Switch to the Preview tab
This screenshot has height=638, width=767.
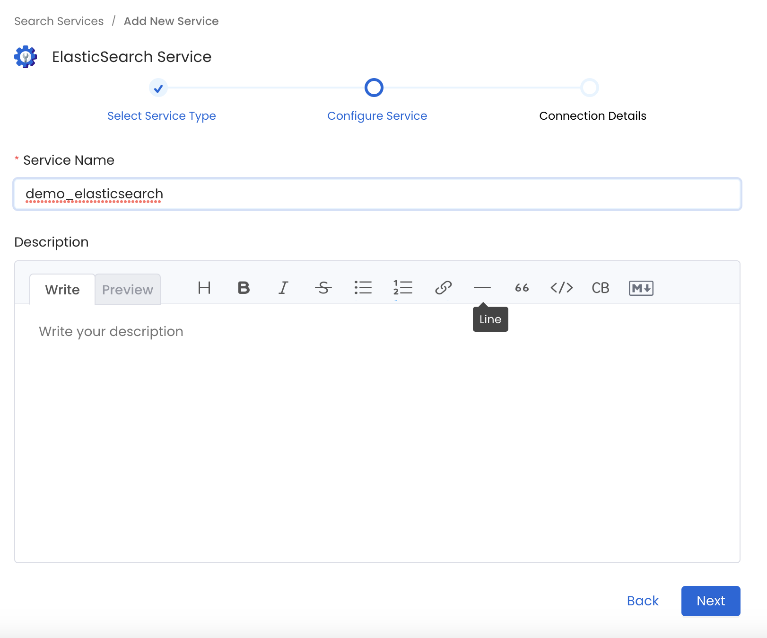(x=128, y=290)
